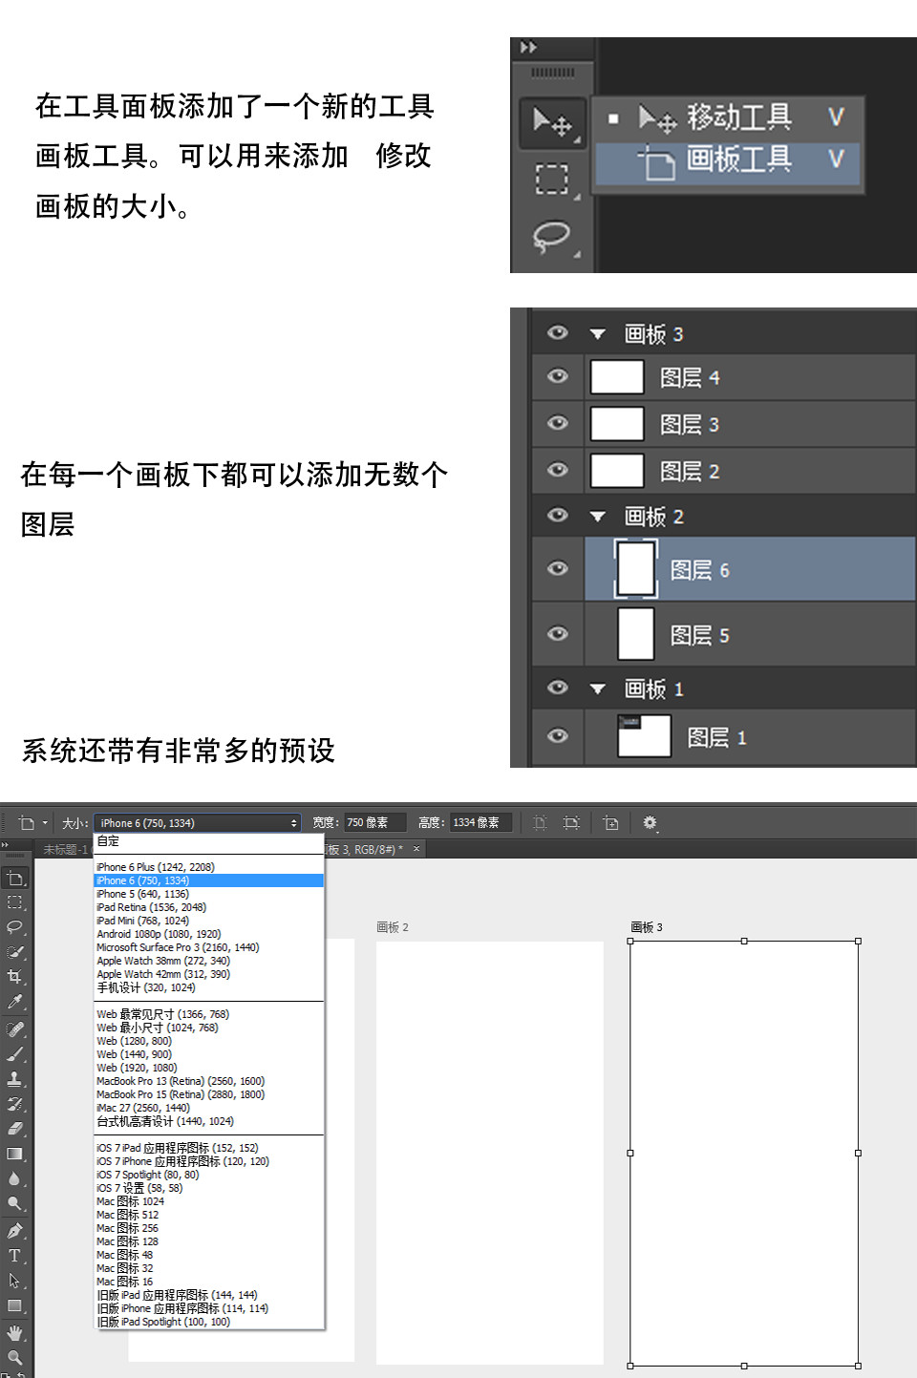Choose 移动工具 from the tool flyout
Image resolution: width=917 pixels, height=1378 pixels.
coord(729,118)
